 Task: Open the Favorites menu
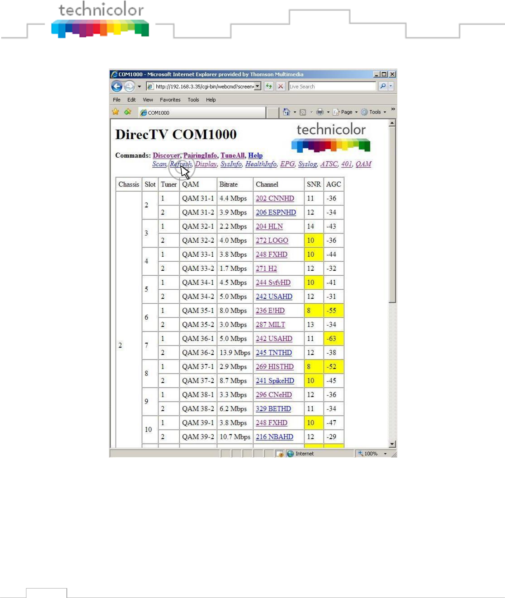click(x=170, y=100)
